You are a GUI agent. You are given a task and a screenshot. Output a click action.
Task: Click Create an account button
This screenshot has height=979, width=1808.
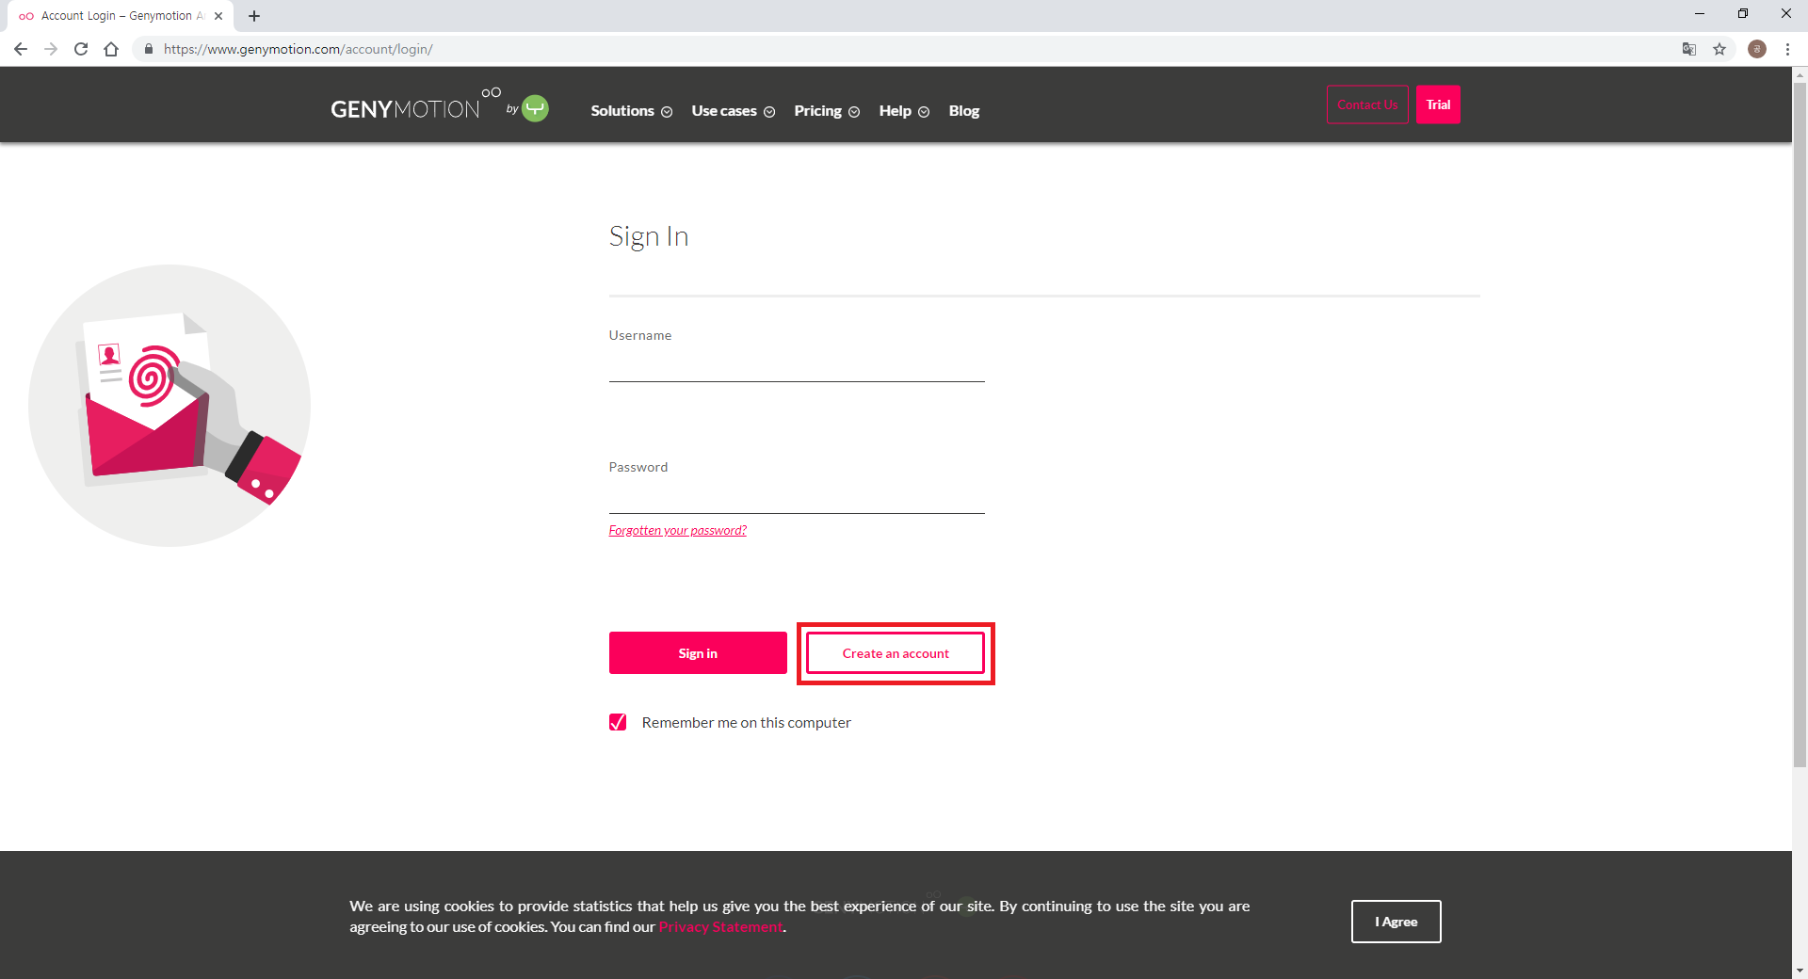point(896,653)
